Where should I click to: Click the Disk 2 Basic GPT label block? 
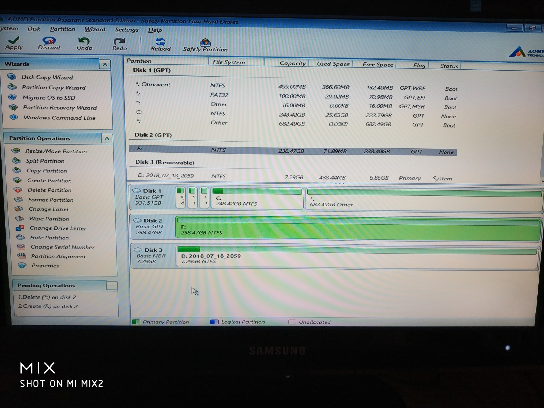tap(152, 226)
